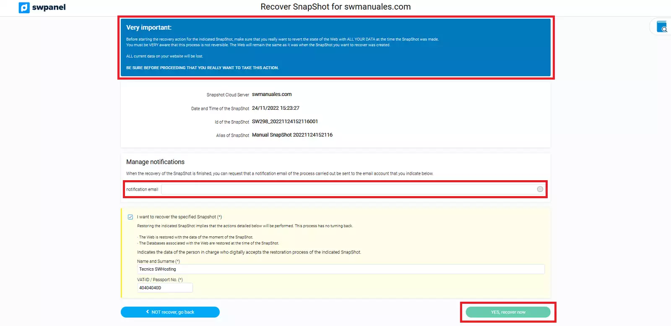Click the 'BE SURE BEFORE PROCEEDING' warning line
The image size is (671, 326).
click(x=203, y=68)
